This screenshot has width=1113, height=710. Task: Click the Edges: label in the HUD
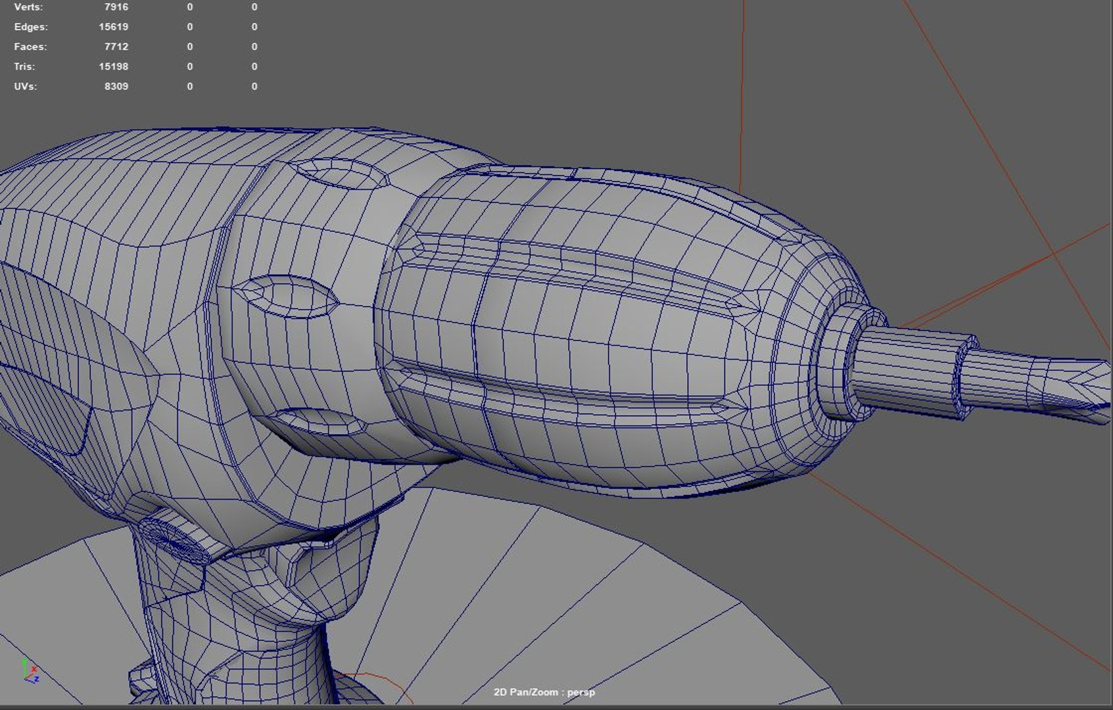pos(31,27)
